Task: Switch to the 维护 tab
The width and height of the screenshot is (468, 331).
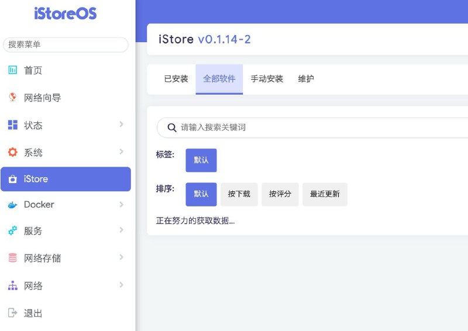Action: (x=306, y=79)
